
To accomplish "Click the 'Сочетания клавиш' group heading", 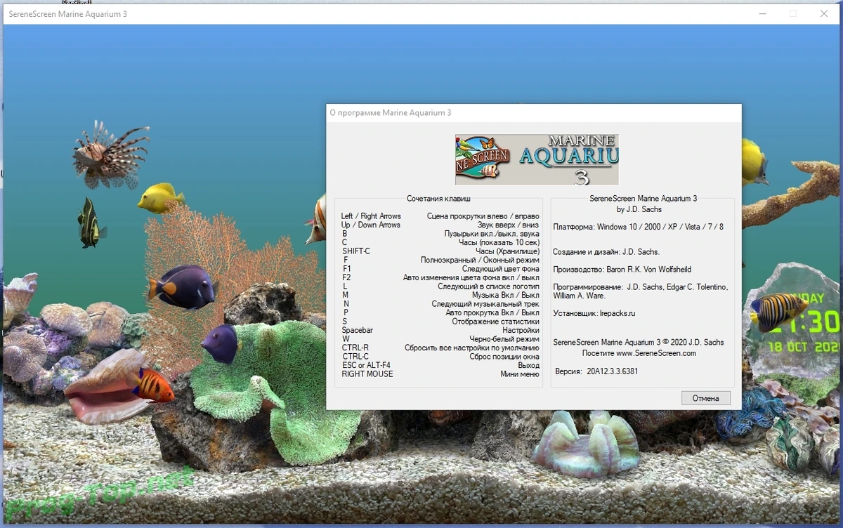I will tap(438, 199).
